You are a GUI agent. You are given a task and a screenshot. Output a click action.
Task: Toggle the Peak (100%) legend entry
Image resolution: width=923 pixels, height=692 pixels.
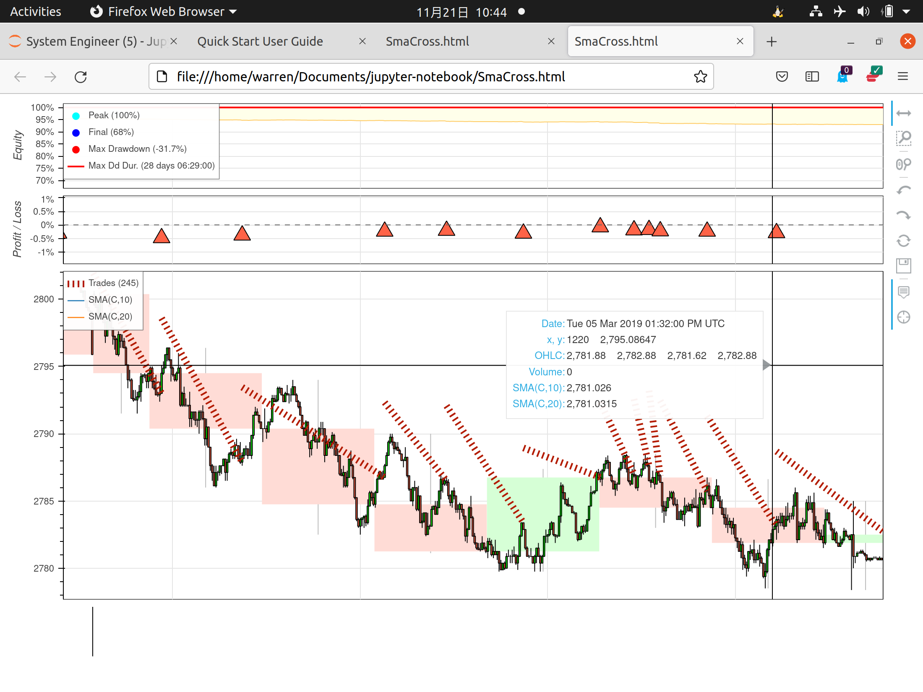tap(106, 115)
